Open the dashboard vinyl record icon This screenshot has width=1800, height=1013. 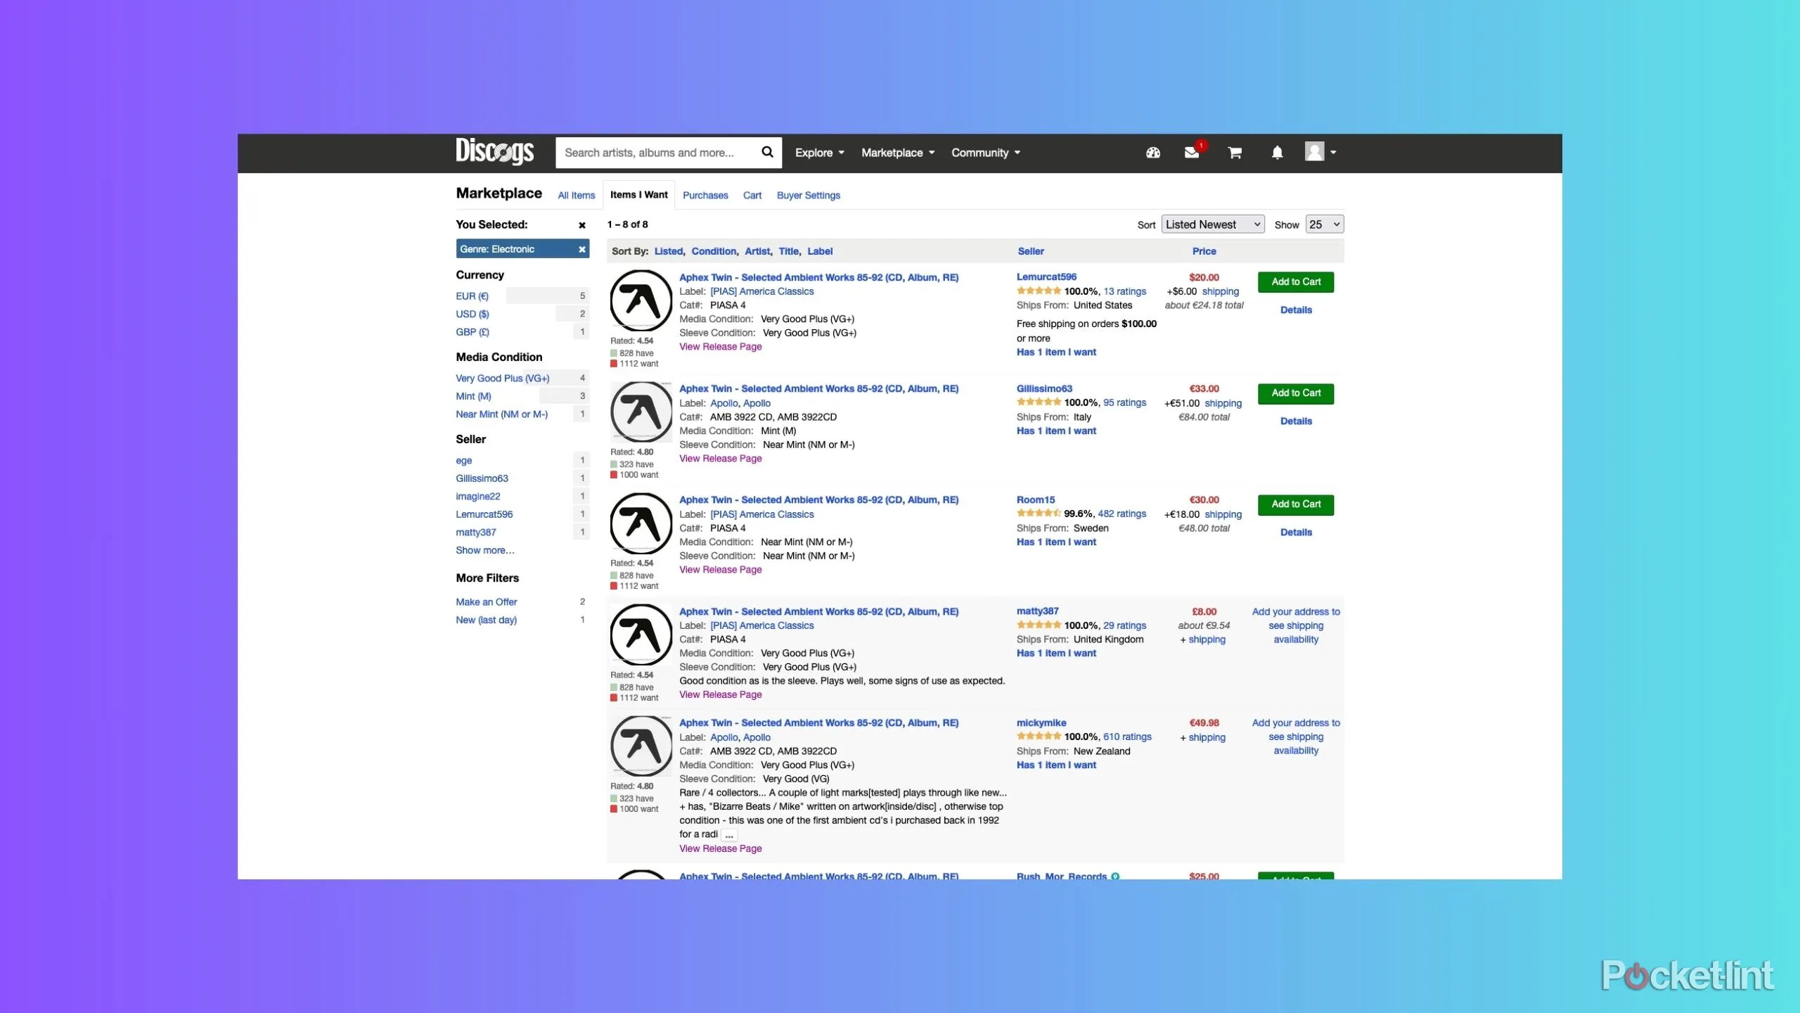pyautogui.click(x=1152, y=152)
